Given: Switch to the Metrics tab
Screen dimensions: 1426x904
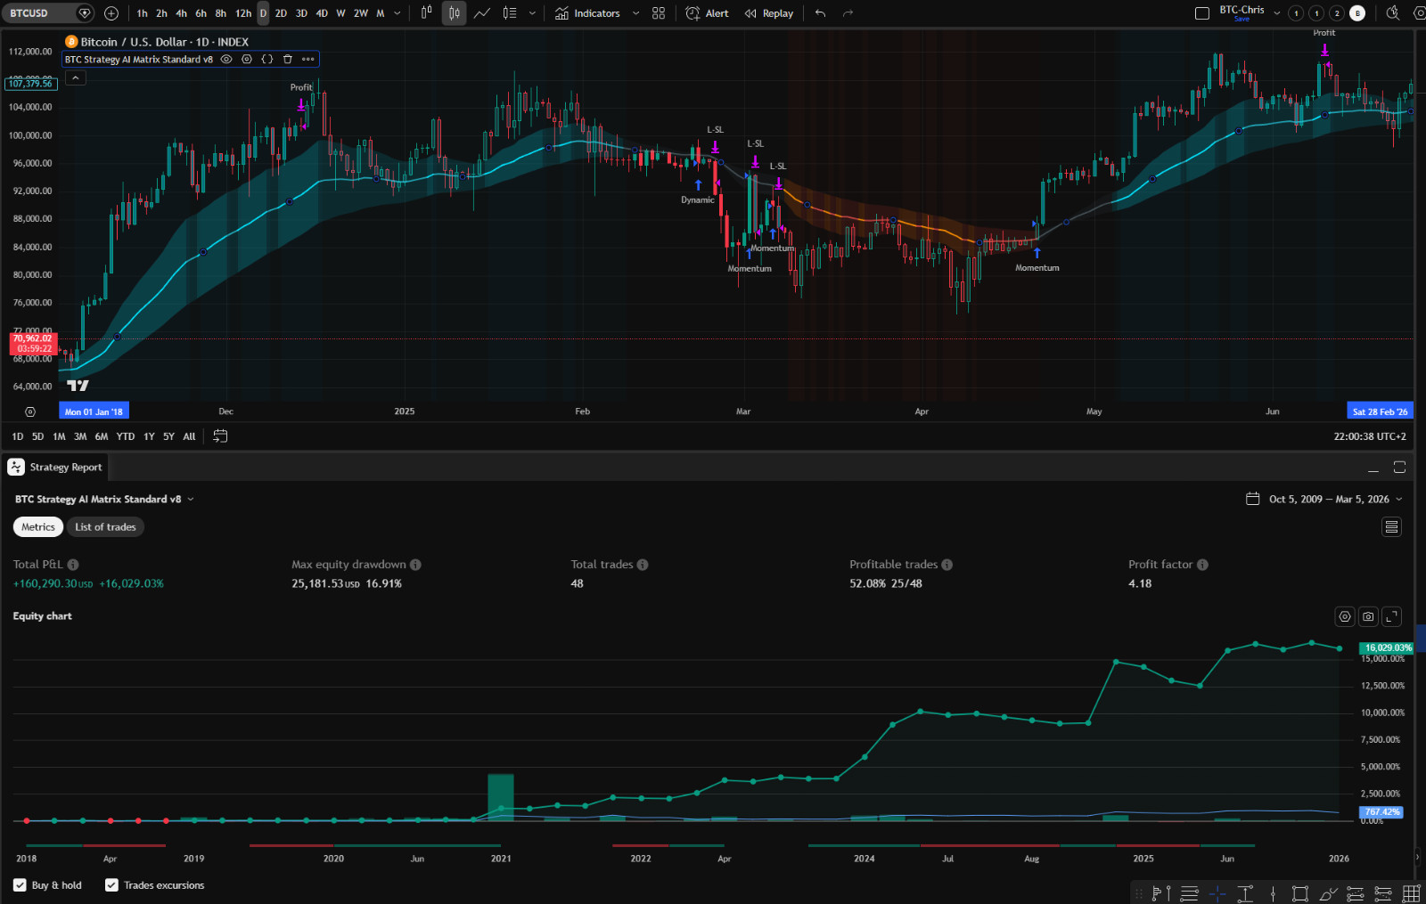Looking at the screenshot, I should (x=38, y=527).
